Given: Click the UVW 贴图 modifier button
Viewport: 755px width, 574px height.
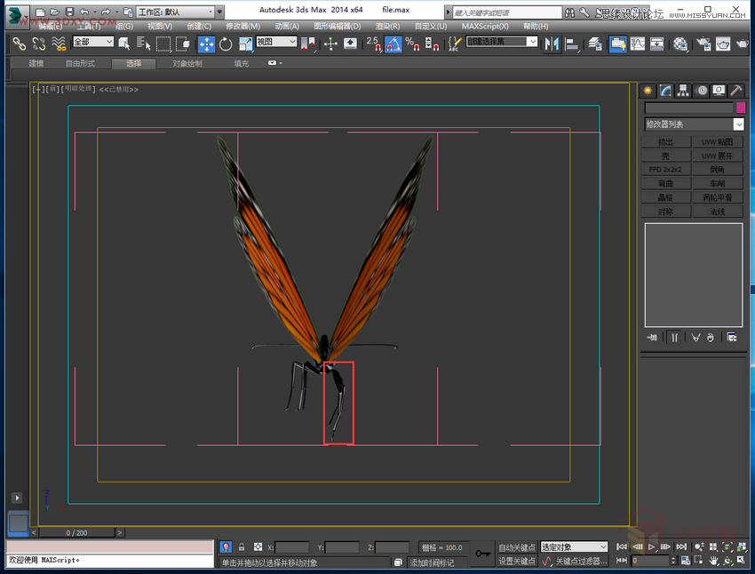Looking at the screenshot, I should (718, 142).
